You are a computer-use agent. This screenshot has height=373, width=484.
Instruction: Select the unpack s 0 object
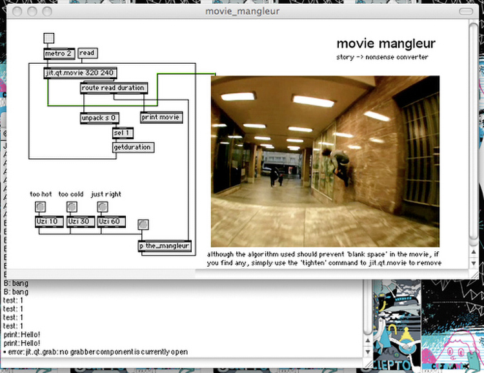(99, 118)
